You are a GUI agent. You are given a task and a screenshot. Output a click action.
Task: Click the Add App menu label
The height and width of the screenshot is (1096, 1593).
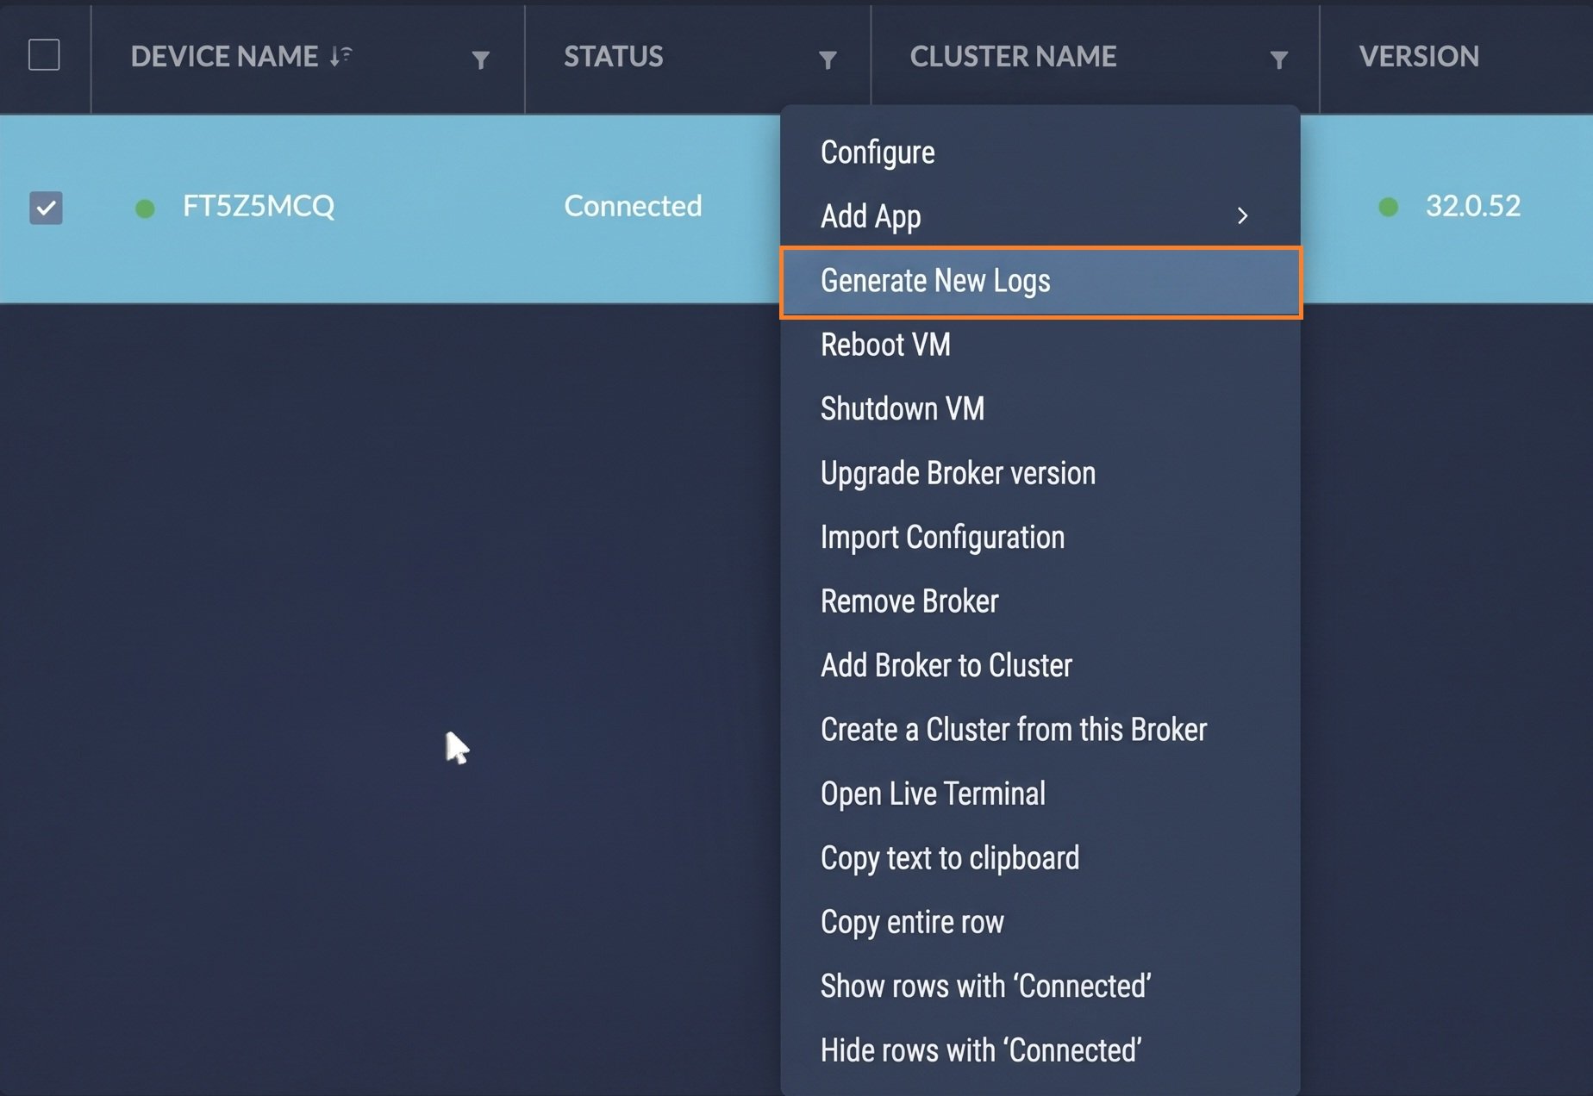(x=871, y=216)
